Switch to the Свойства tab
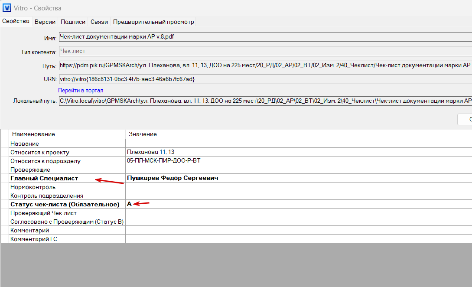472x287 pixels. (x=16, y=21)
